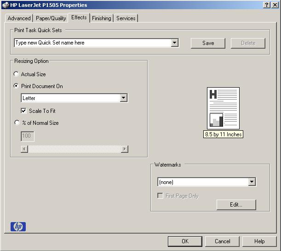The width and height of the screenshot is (281, 251).
Task: Open the Letter paper size dropdown
Action: click(123, 98)
